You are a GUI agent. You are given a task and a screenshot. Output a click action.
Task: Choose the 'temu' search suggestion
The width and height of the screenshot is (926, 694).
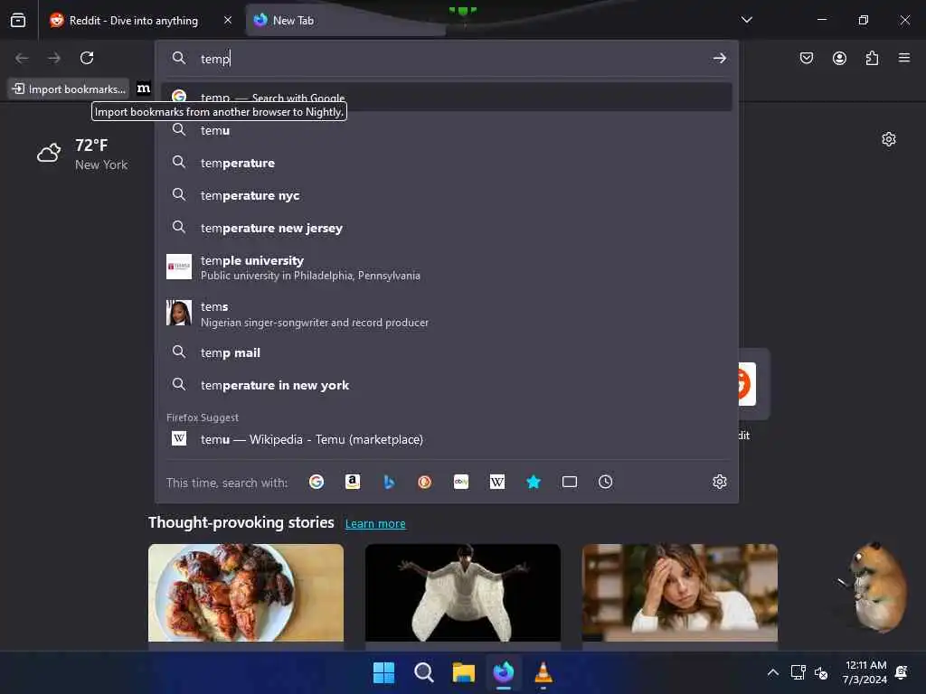click(x=447, y=130)
